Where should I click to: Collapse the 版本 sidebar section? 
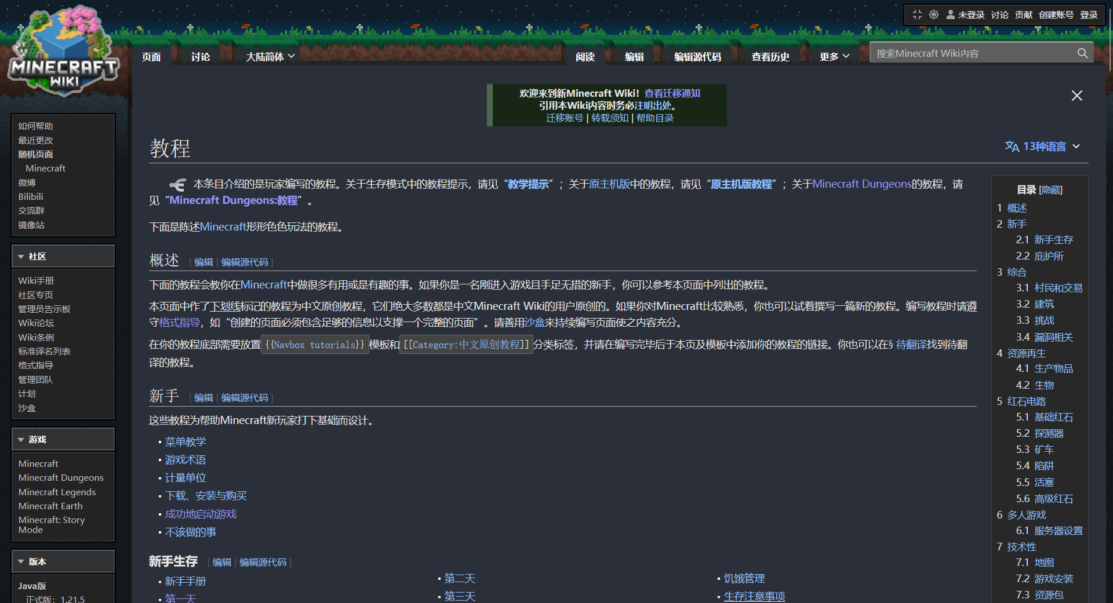[x=63, y=561]
